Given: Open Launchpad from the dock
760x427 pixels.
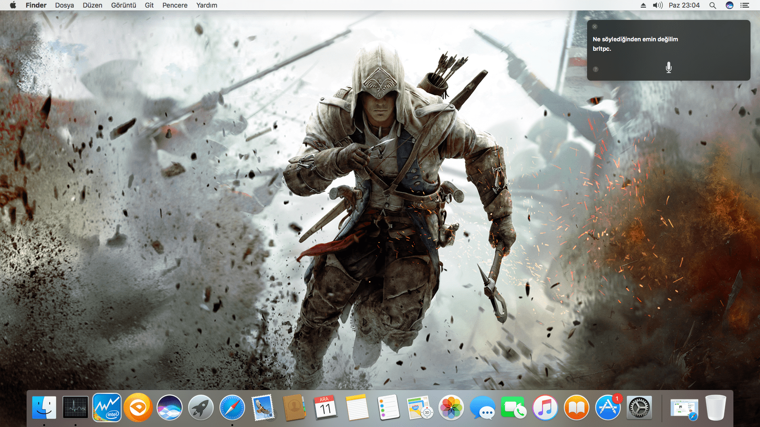Looking at the screenshot, I should click(x=201, y=408).
